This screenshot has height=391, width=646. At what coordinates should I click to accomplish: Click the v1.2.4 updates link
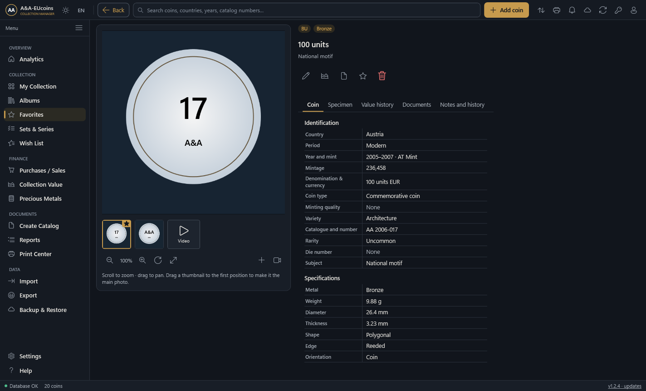(x=625, y=386)
